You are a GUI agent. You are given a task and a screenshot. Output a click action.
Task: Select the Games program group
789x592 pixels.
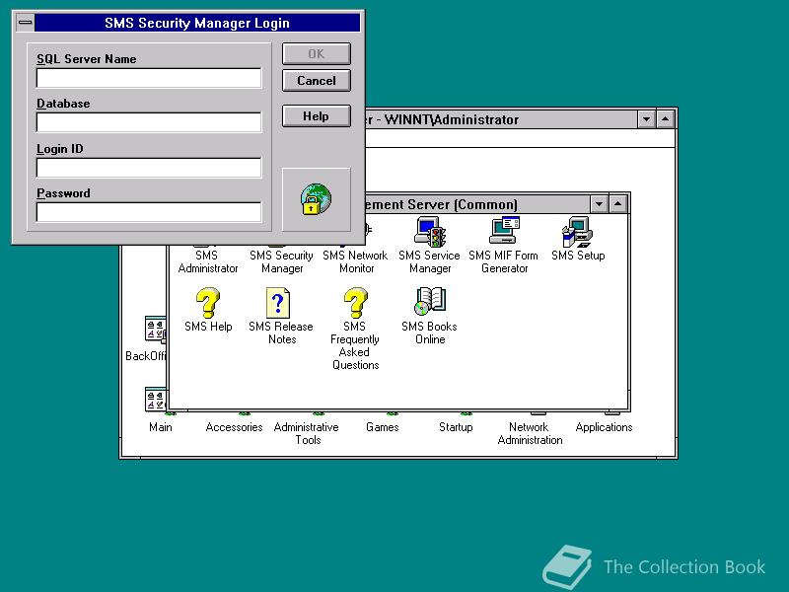pos(383,427)
